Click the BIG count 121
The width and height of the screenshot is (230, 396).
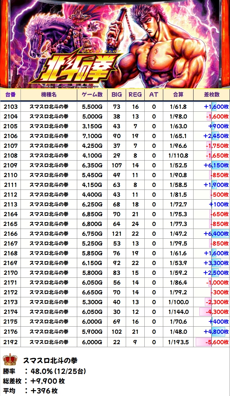(x=116, y=233)
